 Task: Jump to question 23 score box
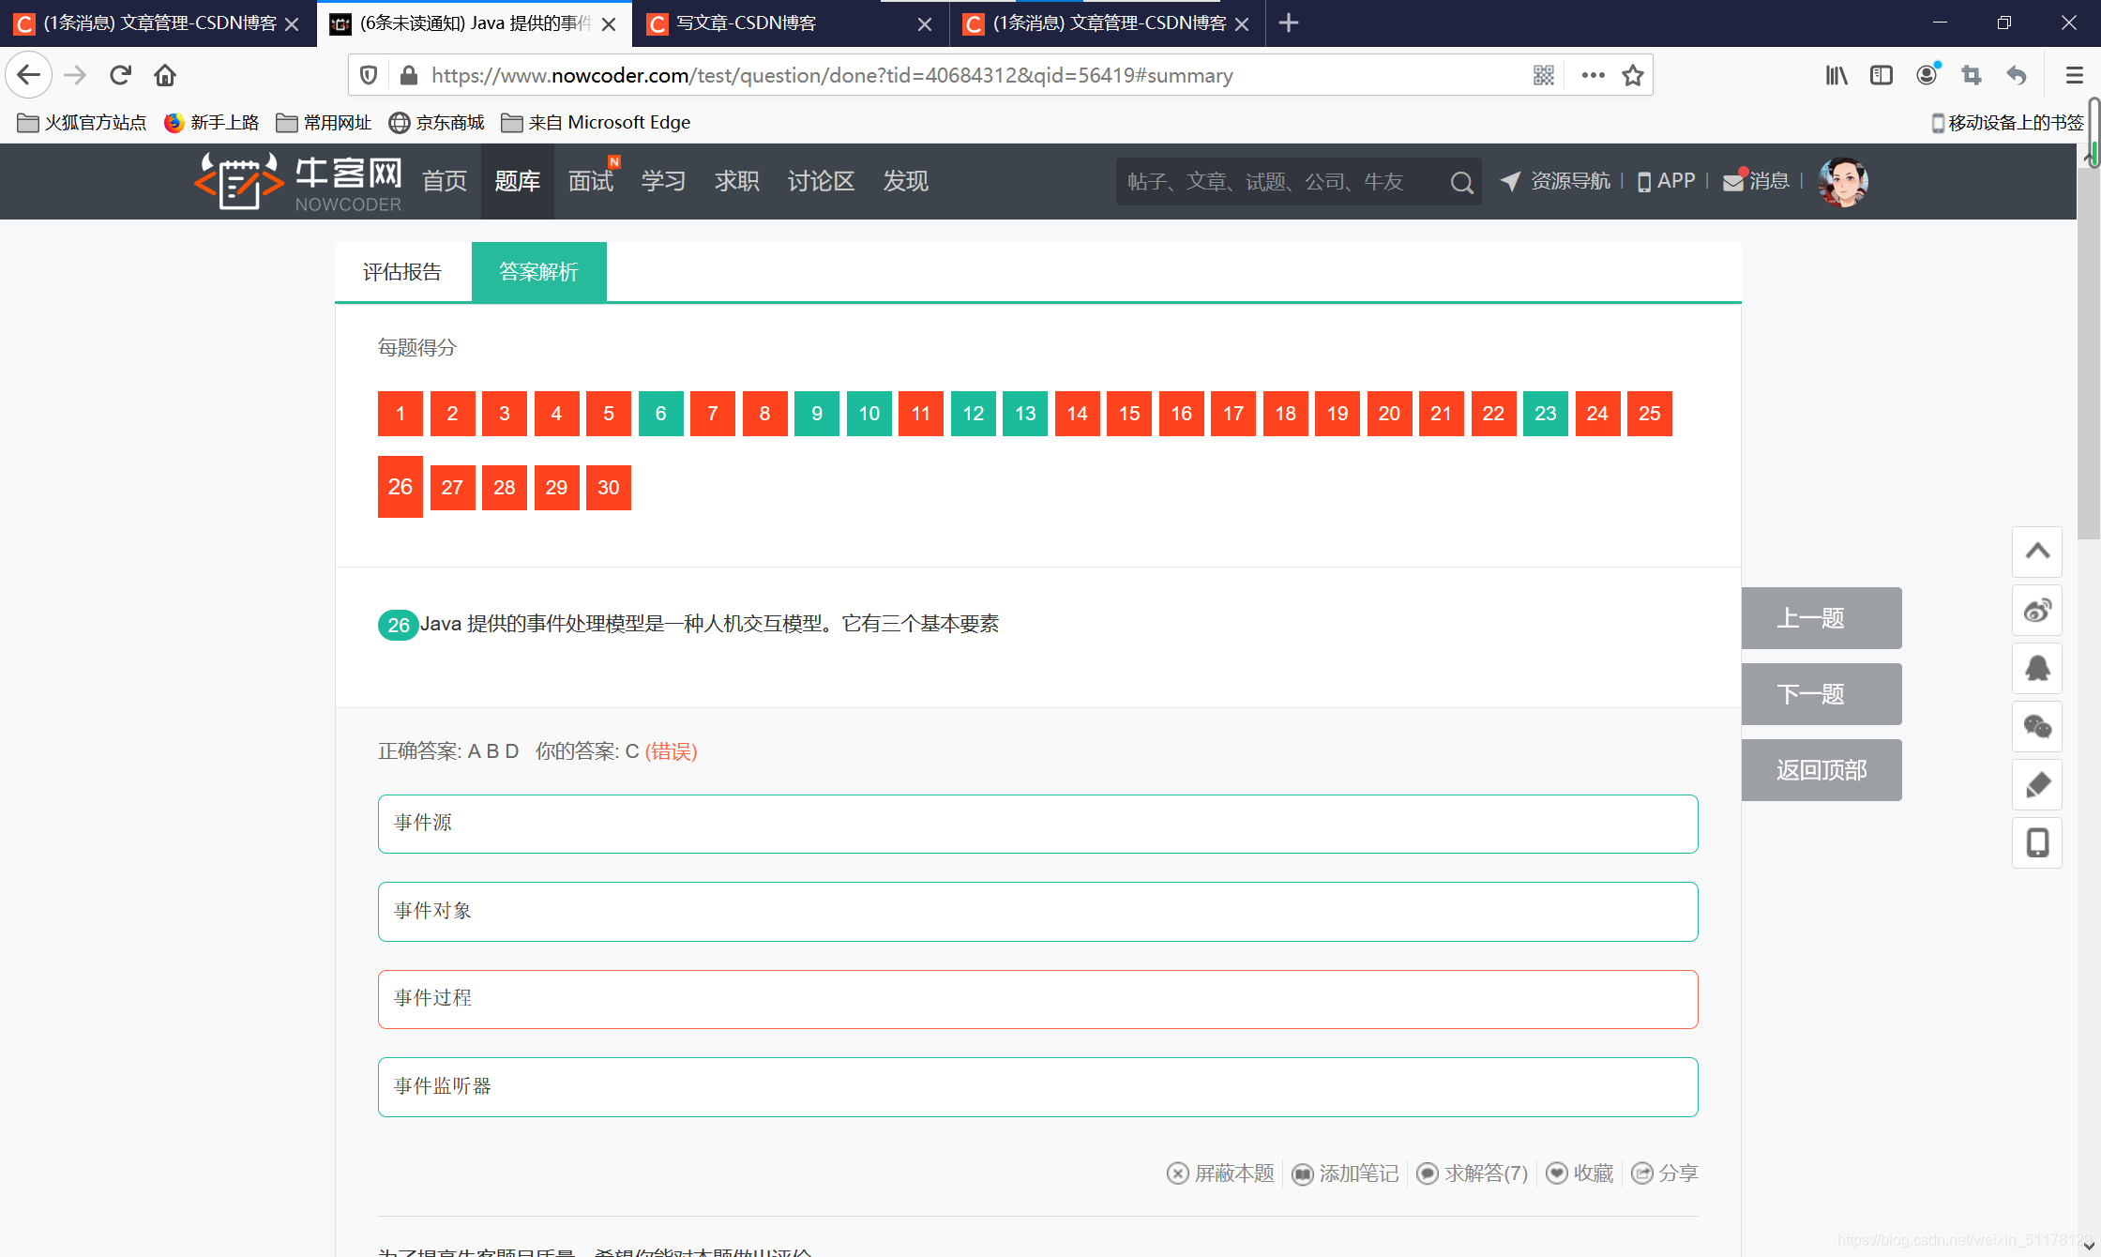[x=1546, y=414]
